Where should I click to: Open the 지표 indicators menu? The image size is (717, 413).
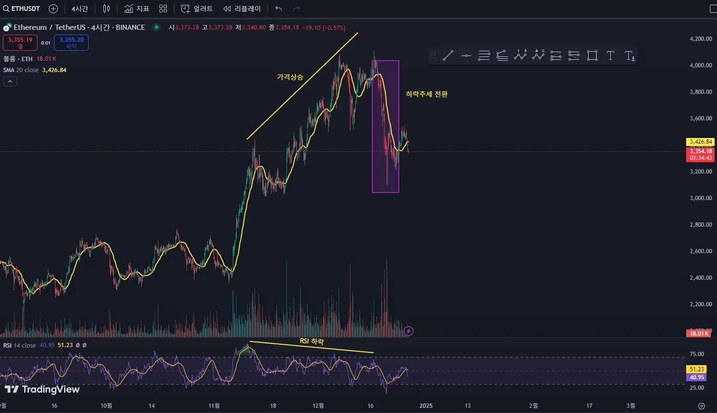click(137, 9)
